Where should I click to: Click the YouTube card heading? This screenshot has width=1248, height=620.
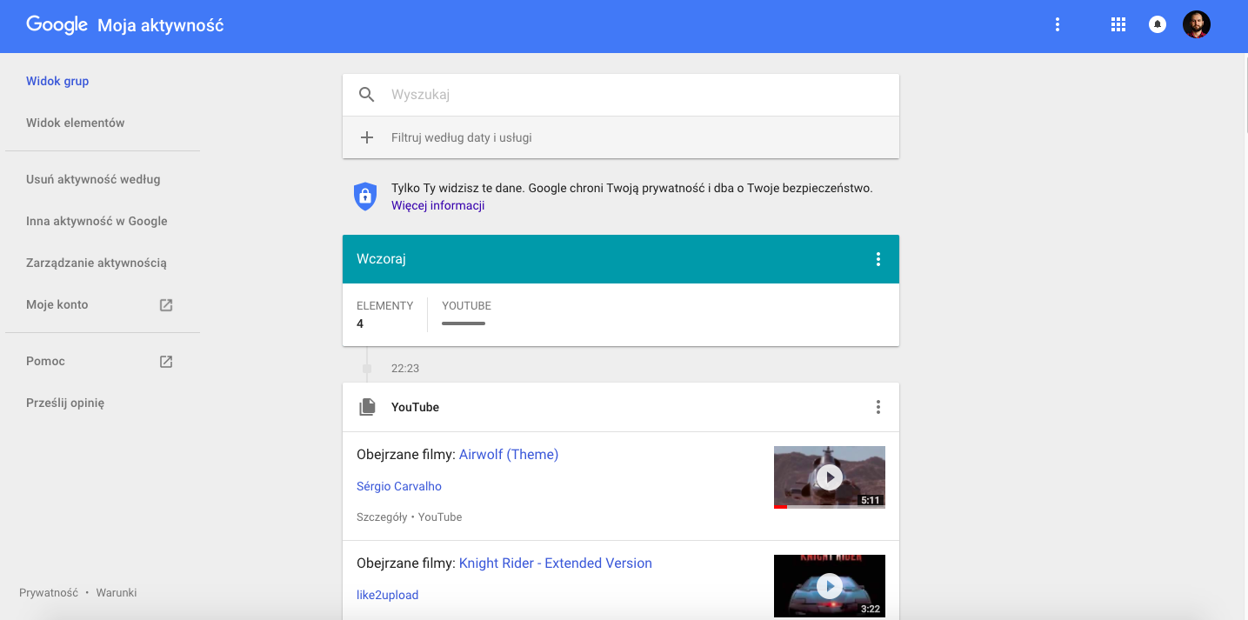coord(415,407)
